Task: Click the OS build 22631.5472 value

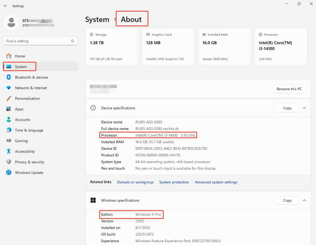Action: click(x=144, y=234)
